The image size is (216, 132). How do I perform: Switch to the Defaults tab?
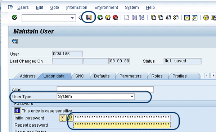(102, 76)
